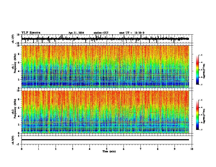Click the ch.2 spectrogram color bar
Screen dimensions: 216x167
pyautogui.click(x=197, y=115)
